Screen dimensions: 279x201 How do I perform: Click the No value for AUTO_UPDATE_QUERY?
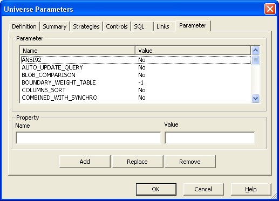click(142, 67)
